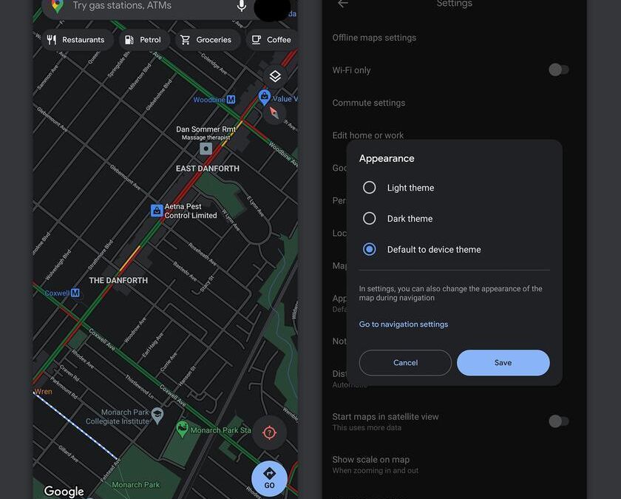
Task: Select the Woodbine metro station icon
Action: (x=231, y=99)
